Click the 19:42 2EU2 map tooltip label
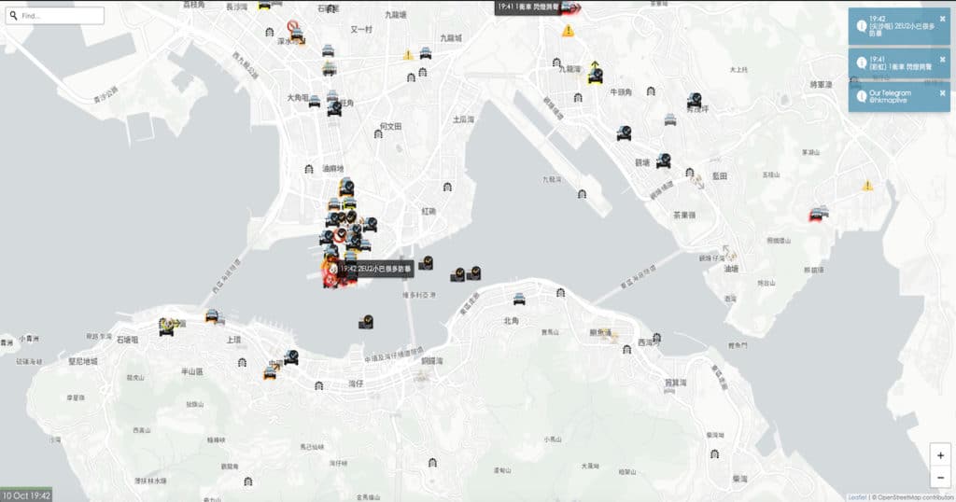The width and height of the screenshot is (956, 502). click(375, 269)
